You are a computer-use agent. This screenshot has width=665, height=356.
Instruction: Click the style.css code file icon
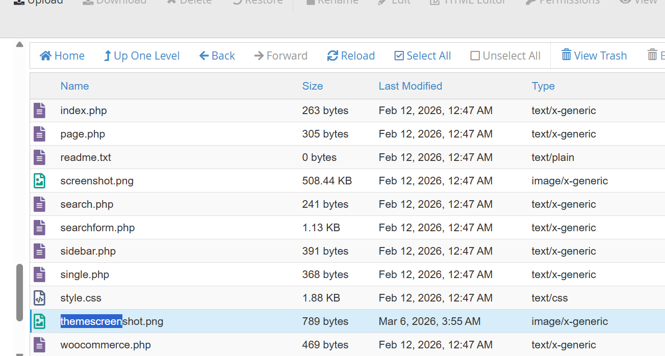[x=40, y=298]
